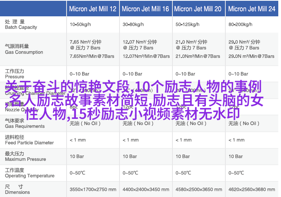Click the '7.65Nm³/Min@7Bars' gas consumption value
The height and width of the screenshot is (197, 281).
[92, 56]
